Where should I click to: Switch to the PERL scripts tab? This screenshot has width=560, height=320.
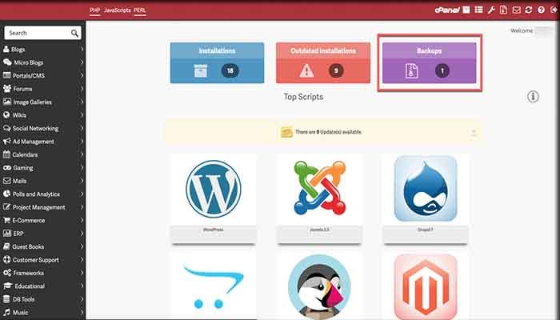click(x=140, y=10)
